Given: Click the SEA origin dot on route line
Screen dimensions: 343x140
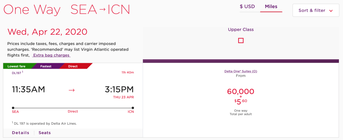Looking at the screenshot, I should [x=13, y=108].
